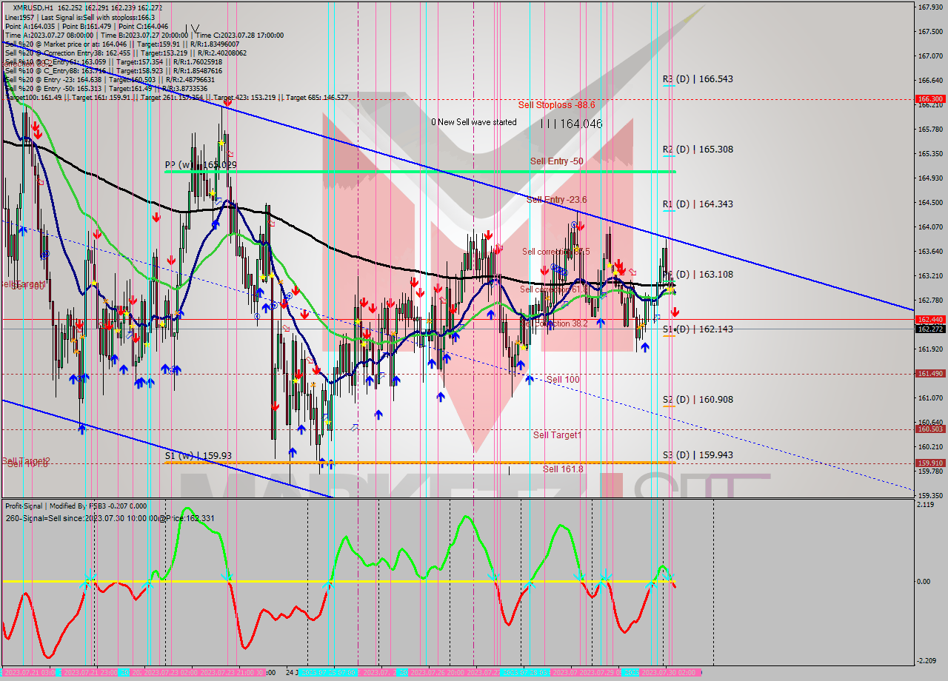Viewport: 948px width, 681px height.
Task: Click the 161.490 price tag on the right axis
Action: tap(929, 374)
